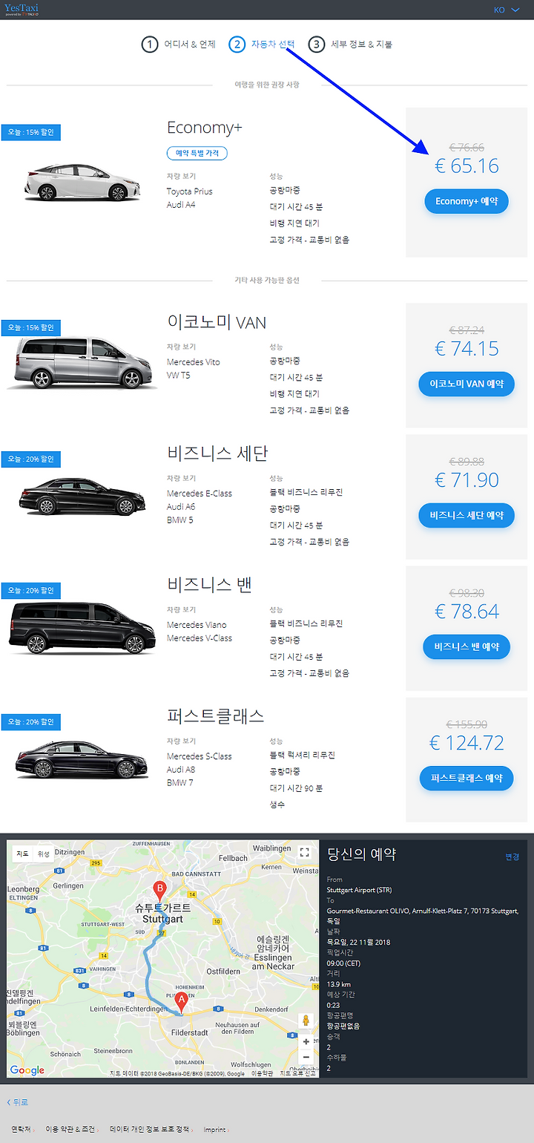Switch map to 위성 satellite view

tap(44, 854)
